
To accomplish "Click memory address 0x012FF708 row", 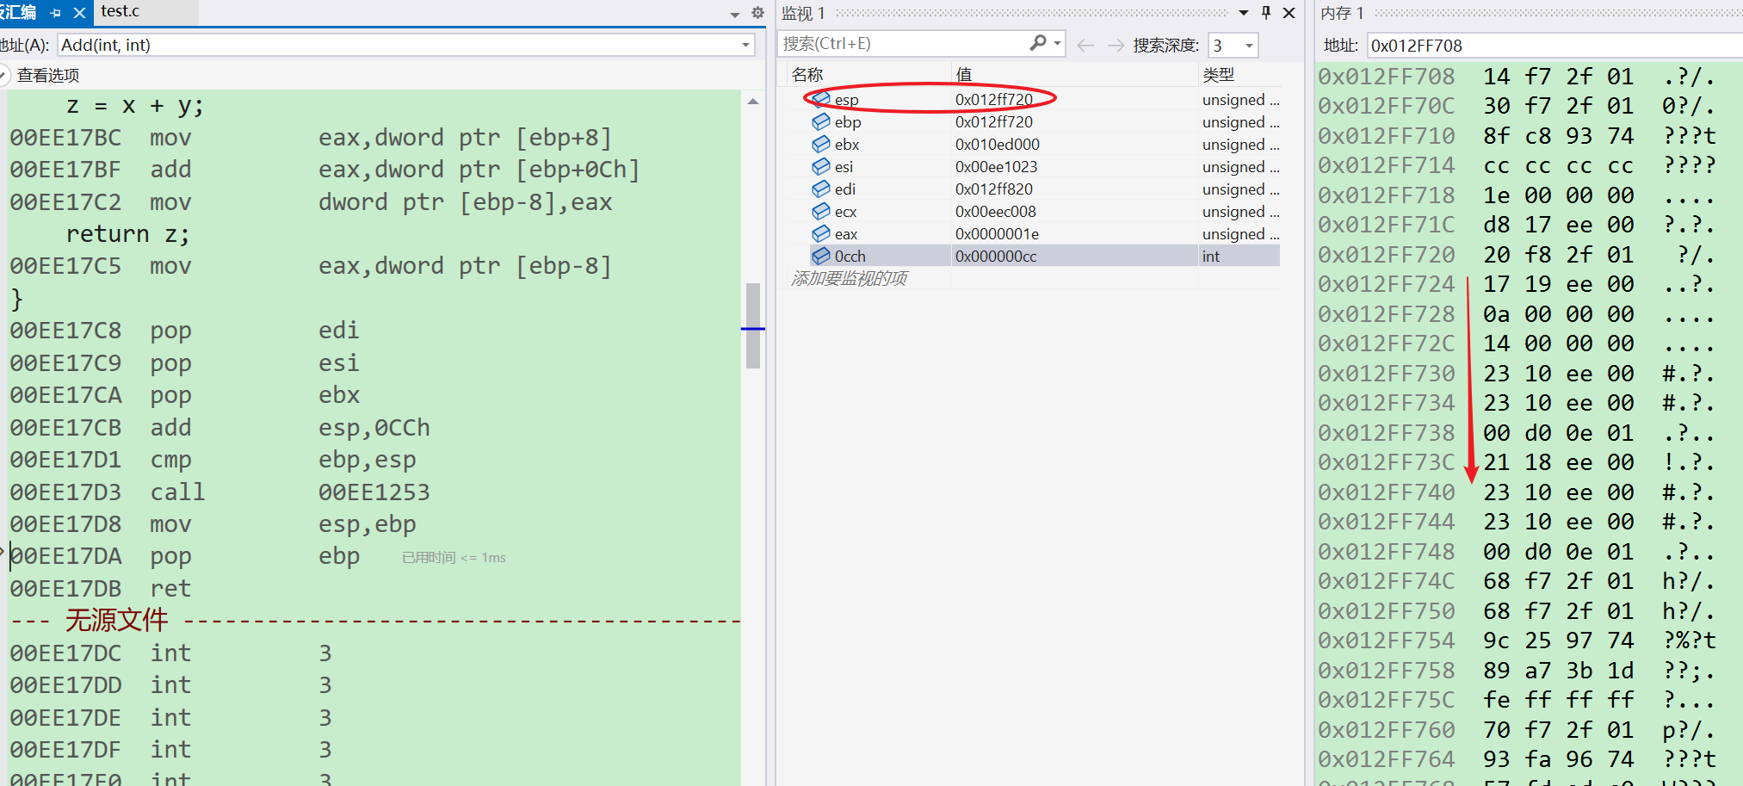I will (1517, 77).
